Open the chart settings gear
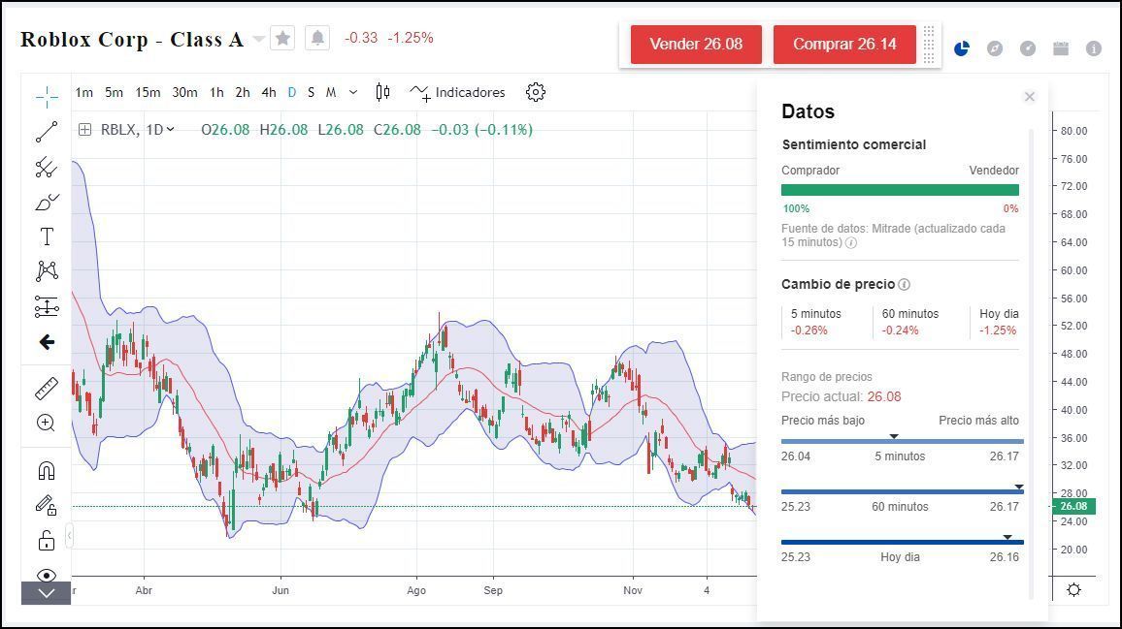Image resolution: width=1122 pixels, height=629 pixels. click(x=536, y=92)
